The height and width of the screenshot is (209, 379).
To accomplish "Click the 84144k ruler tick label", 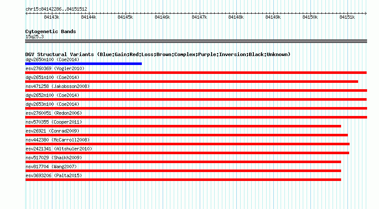I will point(89,17).
